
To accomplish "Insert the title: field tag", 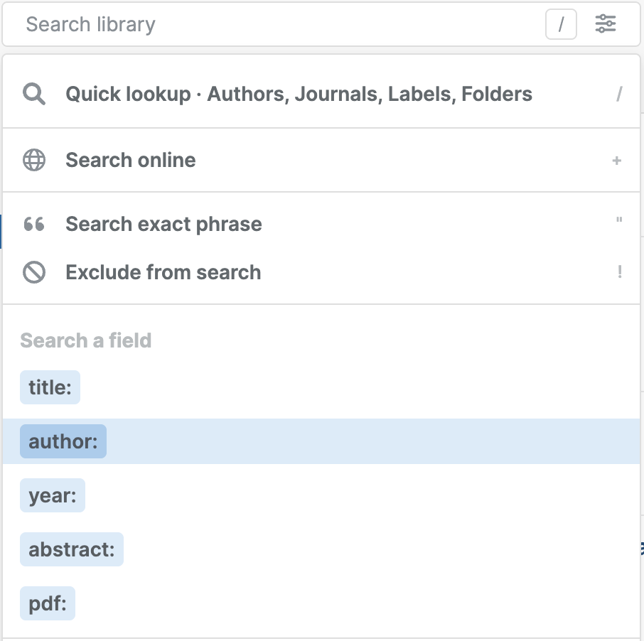I will coord(50,387).
